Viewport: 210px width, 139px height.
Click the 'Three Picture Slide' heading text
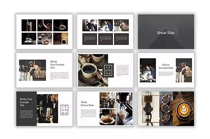pyautogui.click(x=87, y=104)
